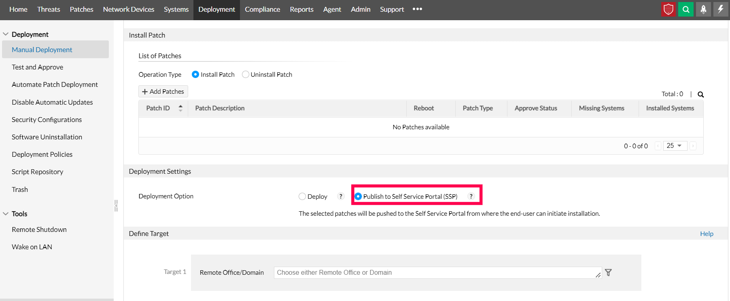Open the Help link in Define Target
This screenshot has width=730, height=301.
(x=707, y=234)
